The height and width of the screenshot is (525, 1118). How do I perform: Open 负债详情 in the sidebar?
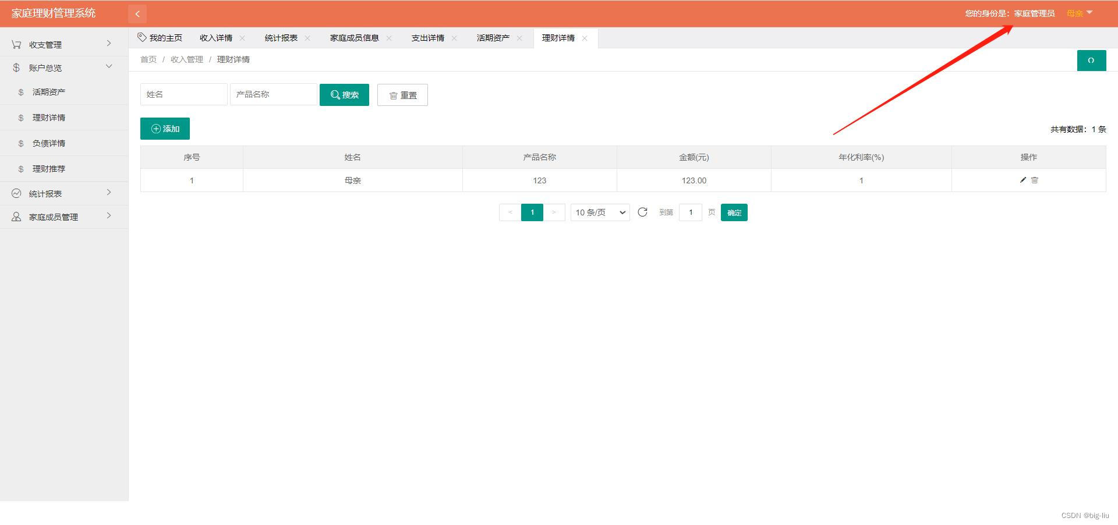coord(49,143)
